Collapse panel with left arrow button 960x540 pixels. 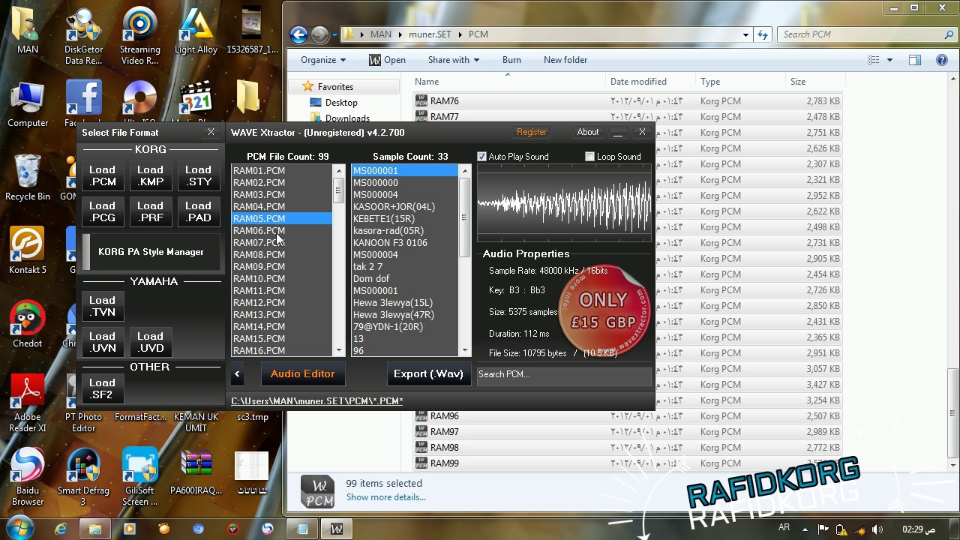coord(237,373)
